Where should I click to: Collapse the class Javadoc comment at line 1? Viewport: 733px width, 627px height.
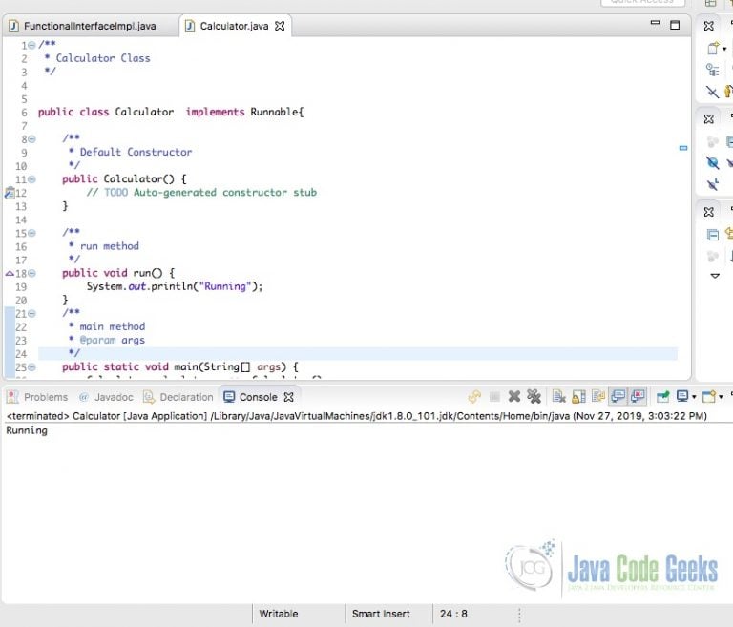click(31, 46)
